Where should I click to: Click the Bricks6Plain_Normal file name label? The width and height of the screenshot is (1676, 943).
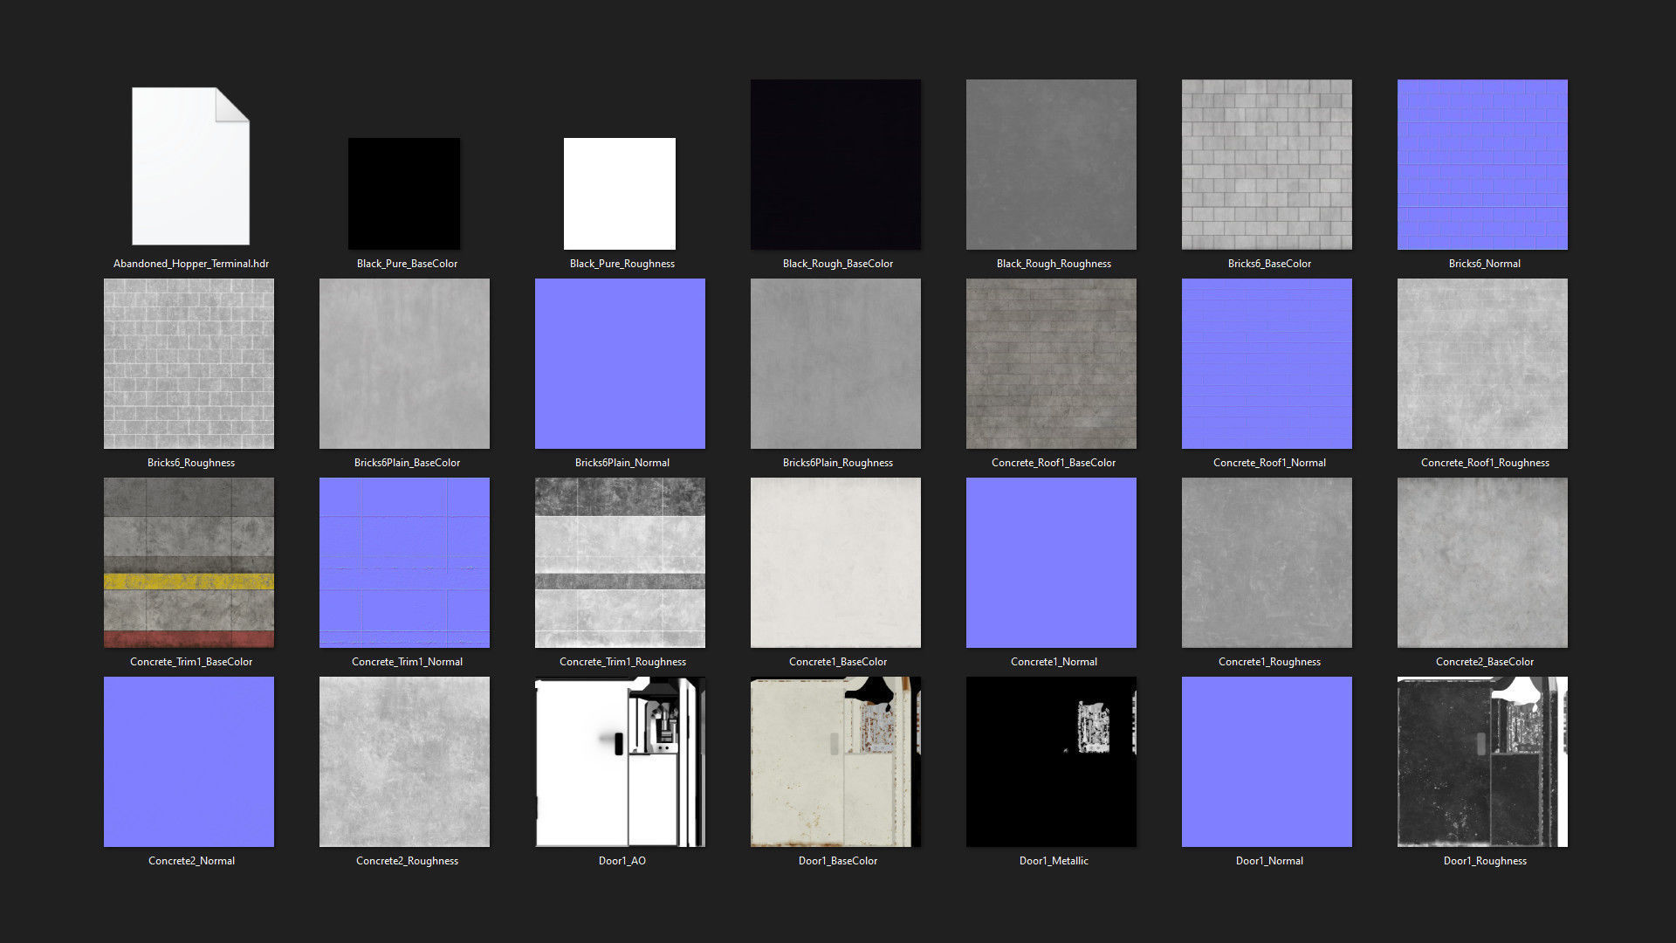(622, 463)
